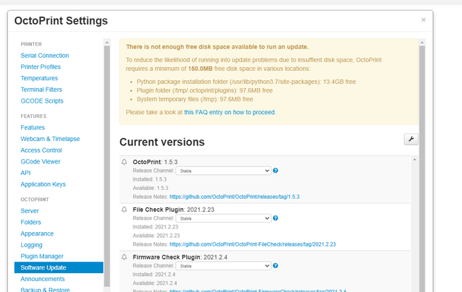Open Firmware Check Plugin release channel dropdown
The height and width of the screenshot is (292, 462).
[223, 266]
